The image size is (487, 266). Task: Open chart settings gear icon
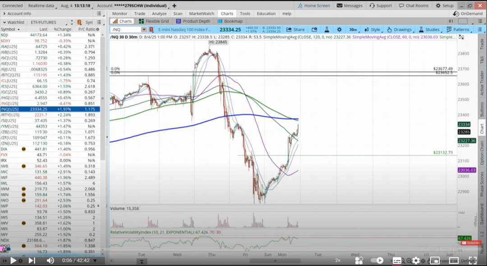tap(339, 29)
